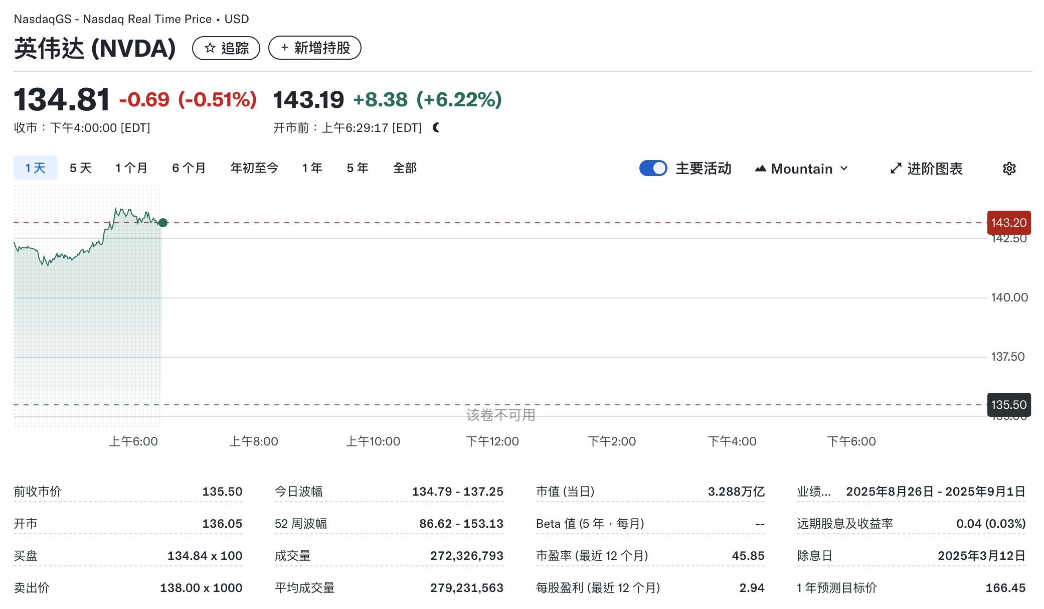Click the 新增持股 button
Image resolution: width=1044 pixels, height=609 pixels.
point(315,48)
